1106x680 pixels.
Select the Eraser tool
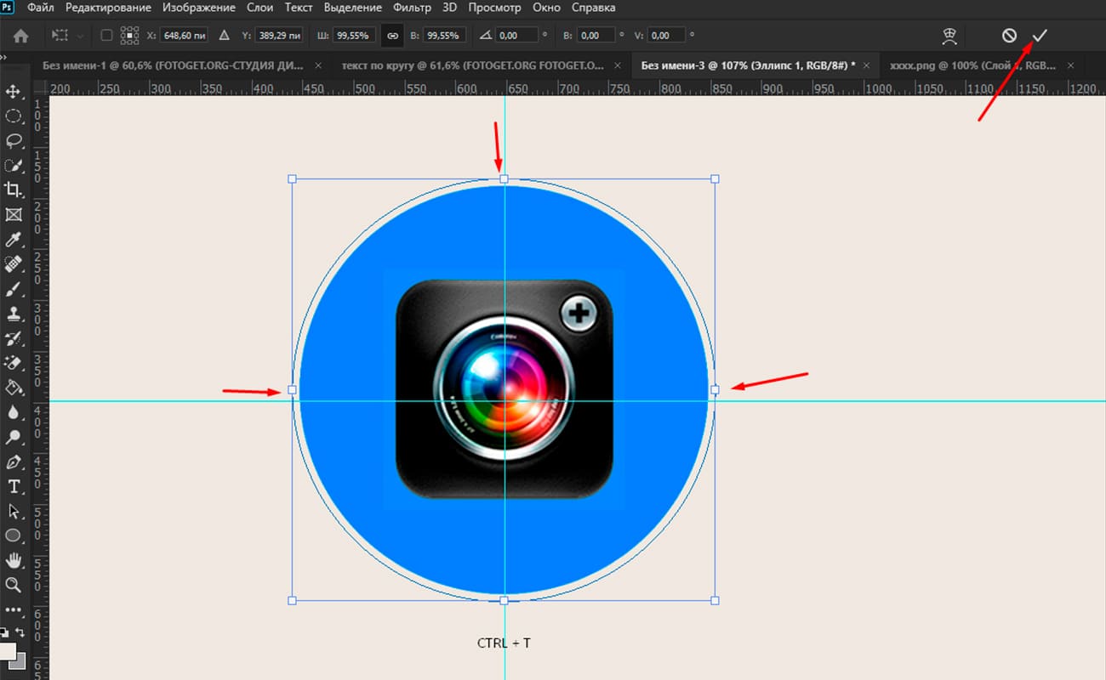[x=14, y=363]
